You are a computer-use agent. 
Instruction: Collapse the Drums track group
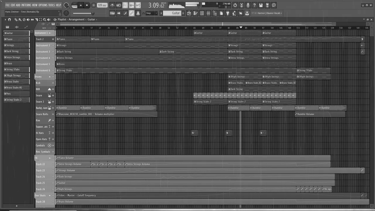click(x=50, y=77)
